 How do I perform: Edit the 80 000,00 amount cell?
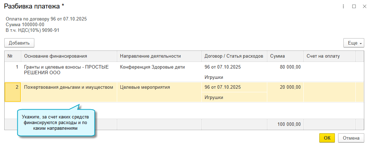pyautogui.click(x=285, y=67)
